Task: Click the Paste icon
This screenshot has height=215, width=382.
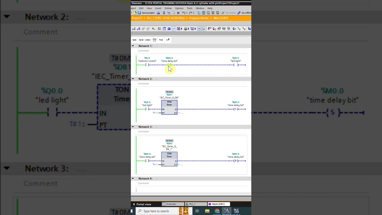Action: (x=174, y=13)
